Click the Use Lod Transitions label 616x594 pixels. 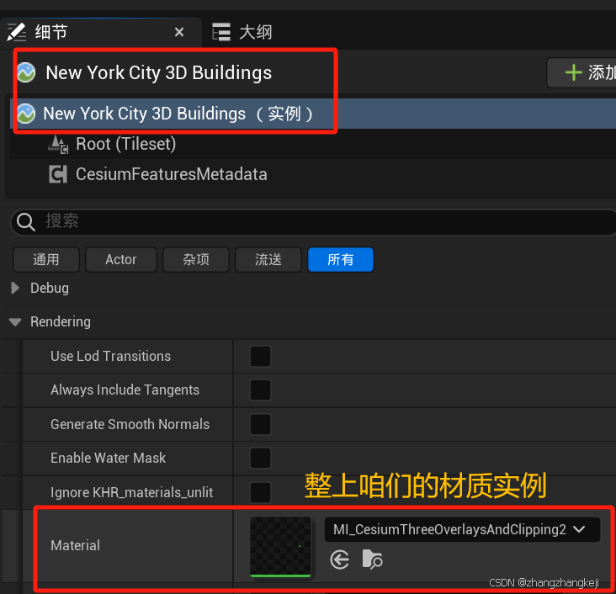pos(111,357)
